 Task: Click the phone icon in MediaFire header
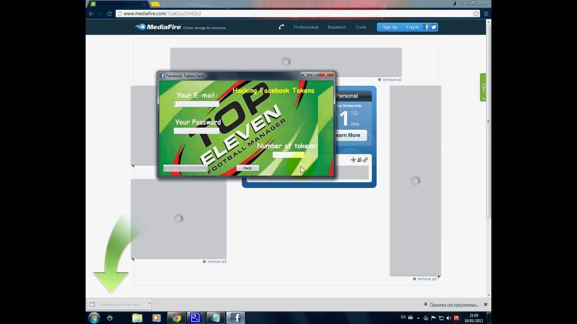281,27
